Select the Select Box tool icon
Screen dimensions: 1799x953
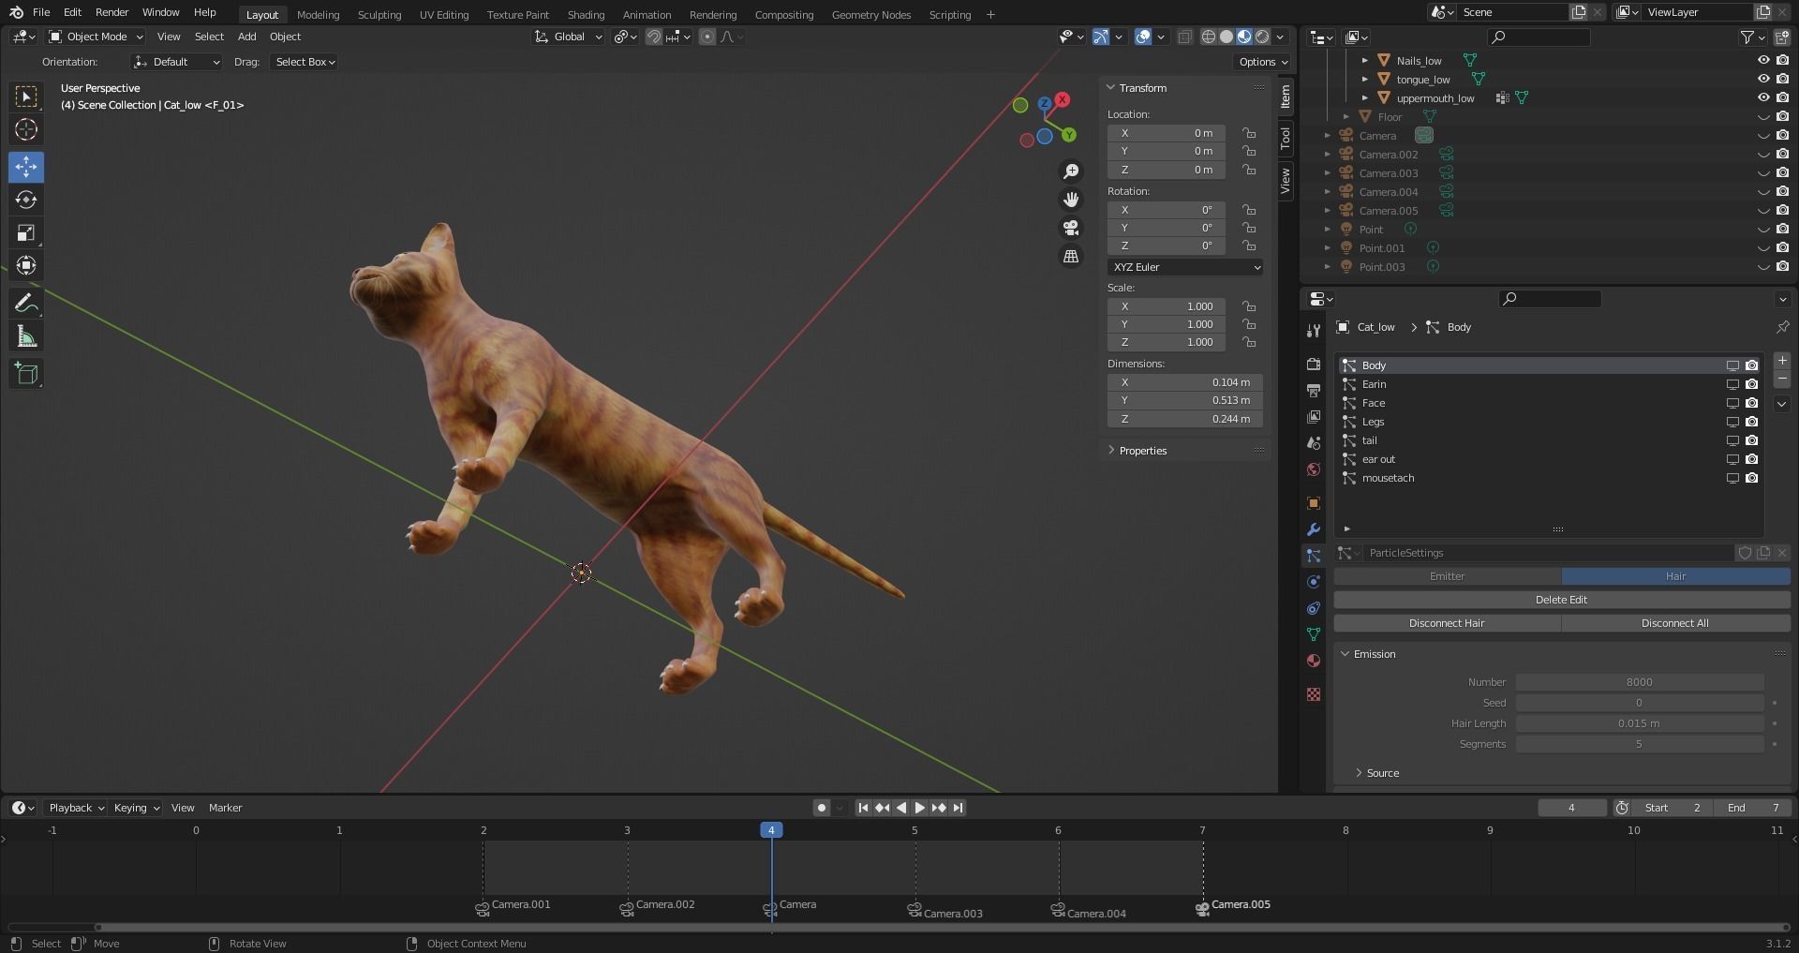[x=26, y=97]
